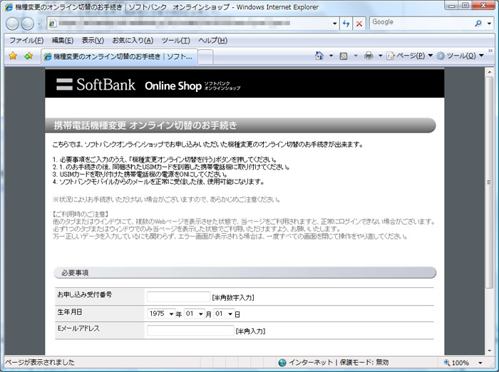The width and height of the screenshot is (499, 372).
Task: Open the ページ(P) command menu
Action: click(409, 56)
